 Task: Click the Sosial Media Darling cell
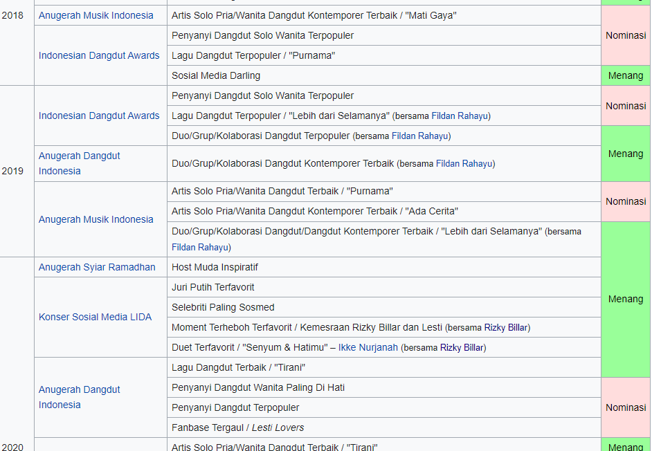(x=384, y=75)
